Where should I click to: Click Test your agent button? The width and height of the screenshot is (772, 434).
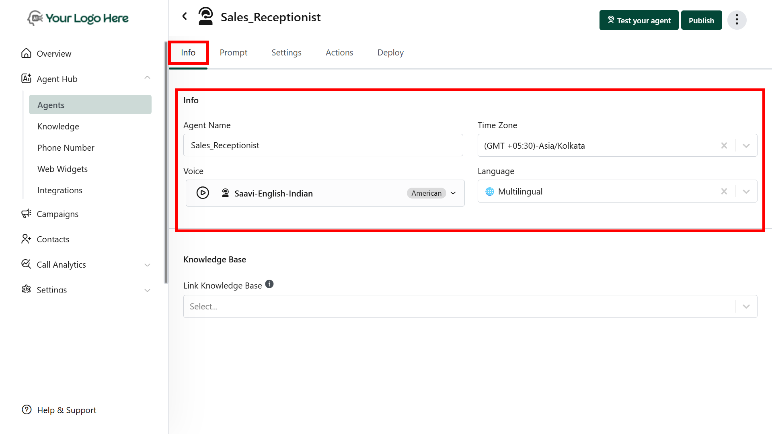[x=639, y=20]
